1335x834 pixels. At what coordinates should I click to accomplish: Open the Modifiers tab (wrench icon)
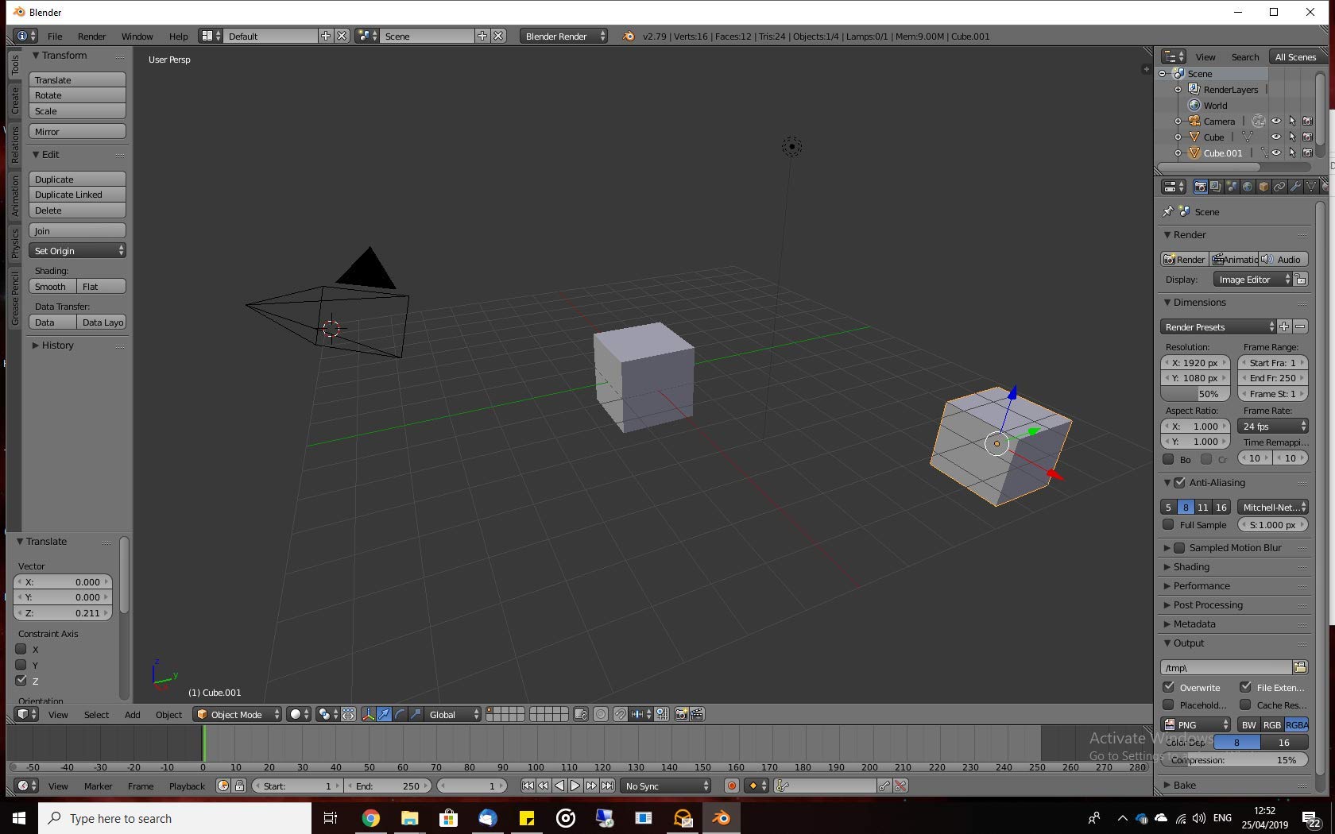pos(1295,187)
